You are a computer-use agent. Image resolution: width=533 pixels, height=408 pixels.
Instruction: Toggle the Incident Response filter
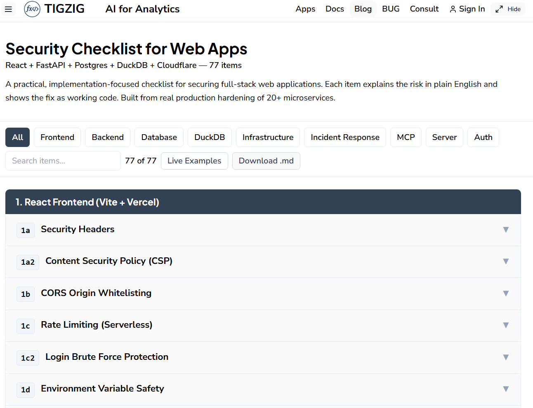(x=345, y=137)
